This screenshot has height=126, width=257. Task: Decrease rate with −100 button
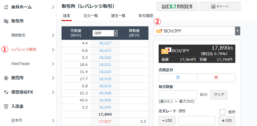tap(167, 121)
